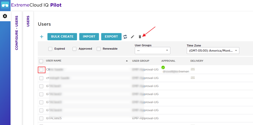Click the plus icon to add user
This screenshot has height=125, width=253.
point(42,37)
